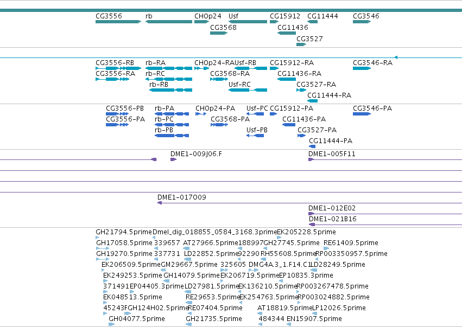Select the LD28249.5prime EST label

(x=338, y=265)
